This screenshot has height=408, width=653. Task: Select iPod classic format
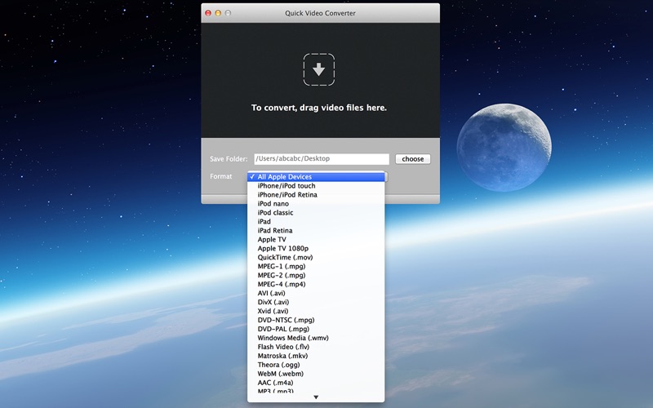point(316,213)
